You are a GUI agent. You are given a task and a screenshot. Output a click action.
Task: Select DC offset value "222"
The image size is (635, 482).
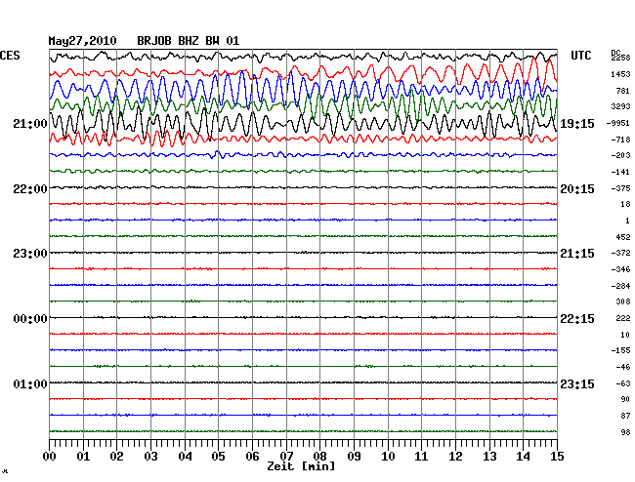(x=623, y=319)
